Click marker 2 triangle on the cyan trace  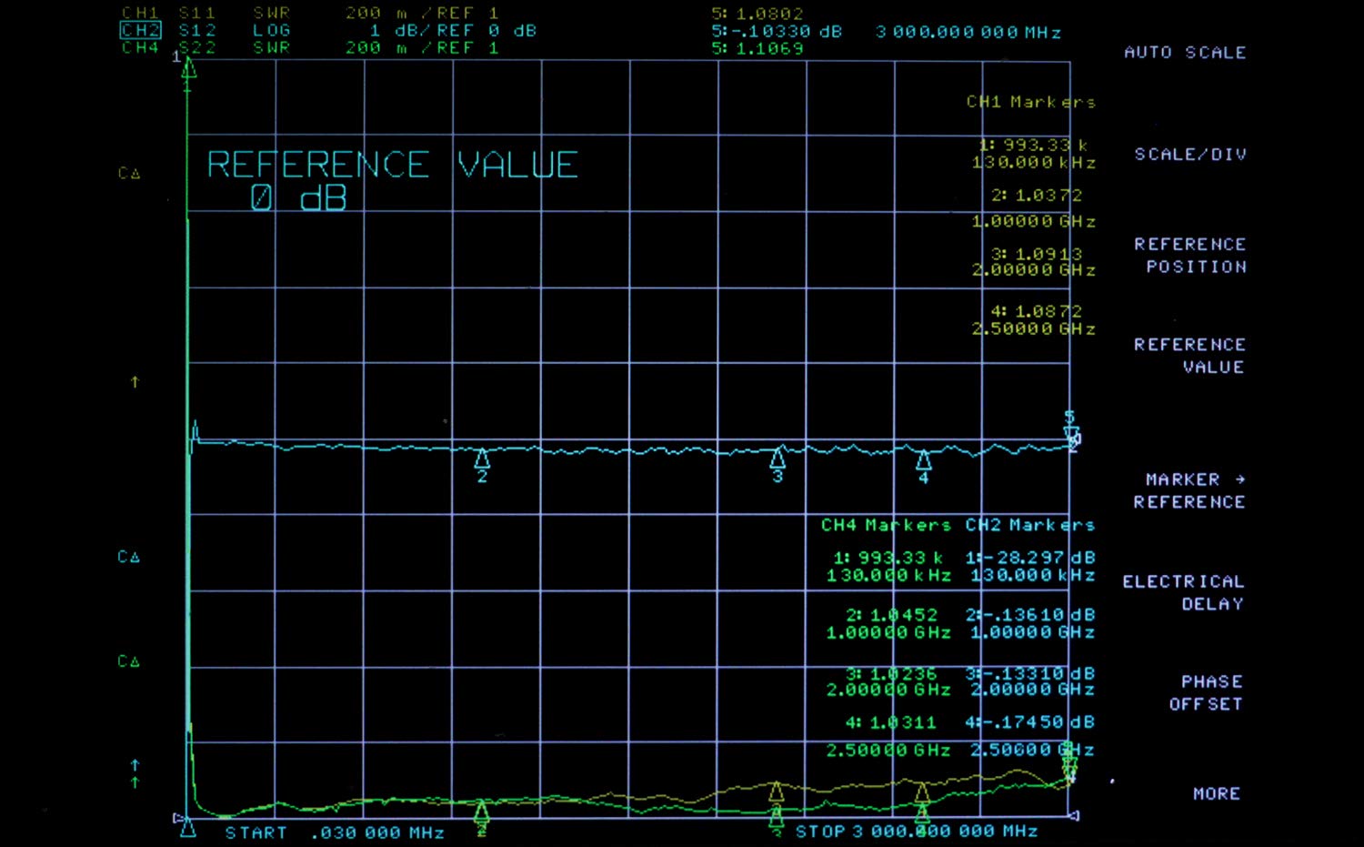click(482, 458)
